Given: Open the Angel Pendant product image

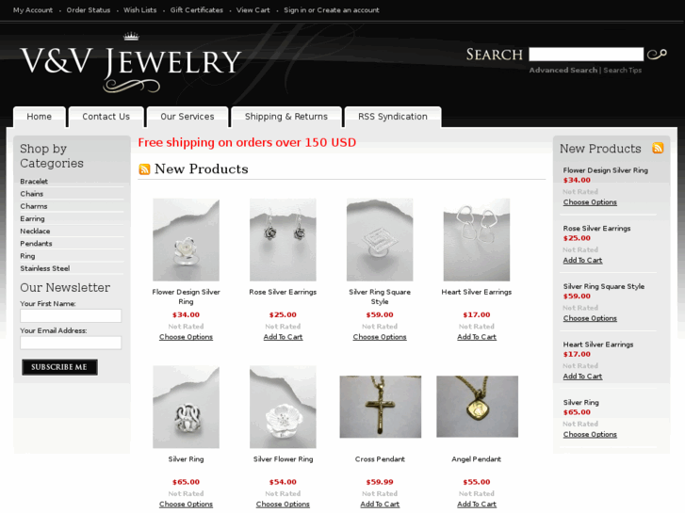Looking at the screenshot, I should coord(477,407).
